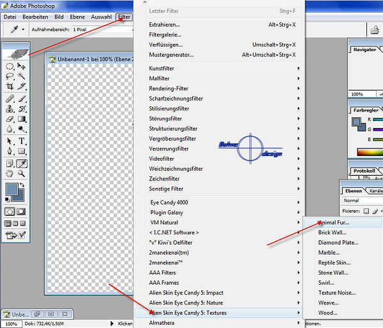Toggle the lock transparent pixels option
383x328 pixels.
click(367, 211)
